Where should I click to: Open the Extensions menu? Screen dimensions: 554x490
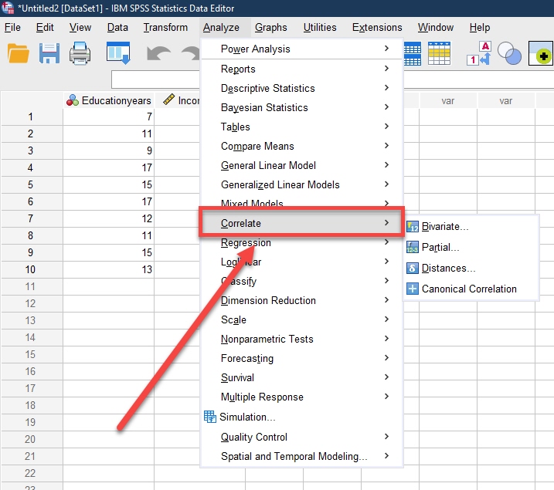click(x=377, y=28)
